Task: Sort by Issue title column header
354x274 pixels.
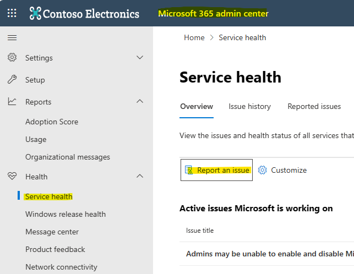Action: pos(200,231)
